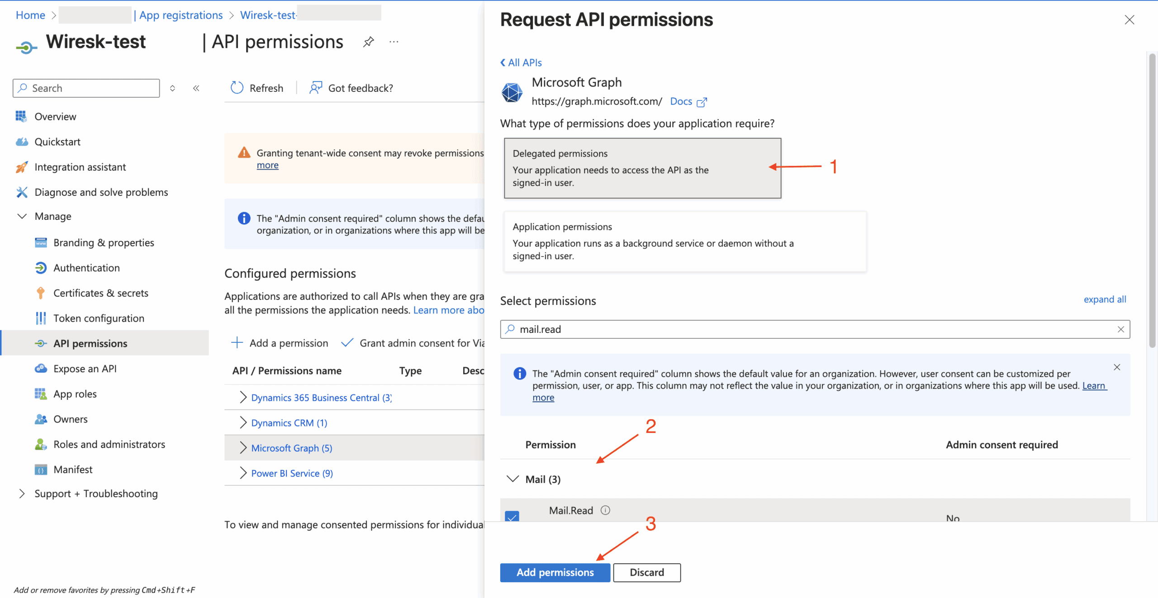
Task: Focus the Select permissions search box
Action: coord(815,329)
